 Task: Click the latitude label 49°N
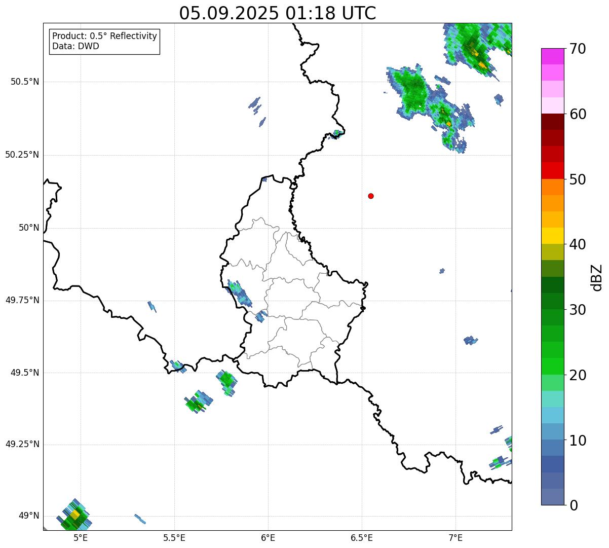[29, 516]
